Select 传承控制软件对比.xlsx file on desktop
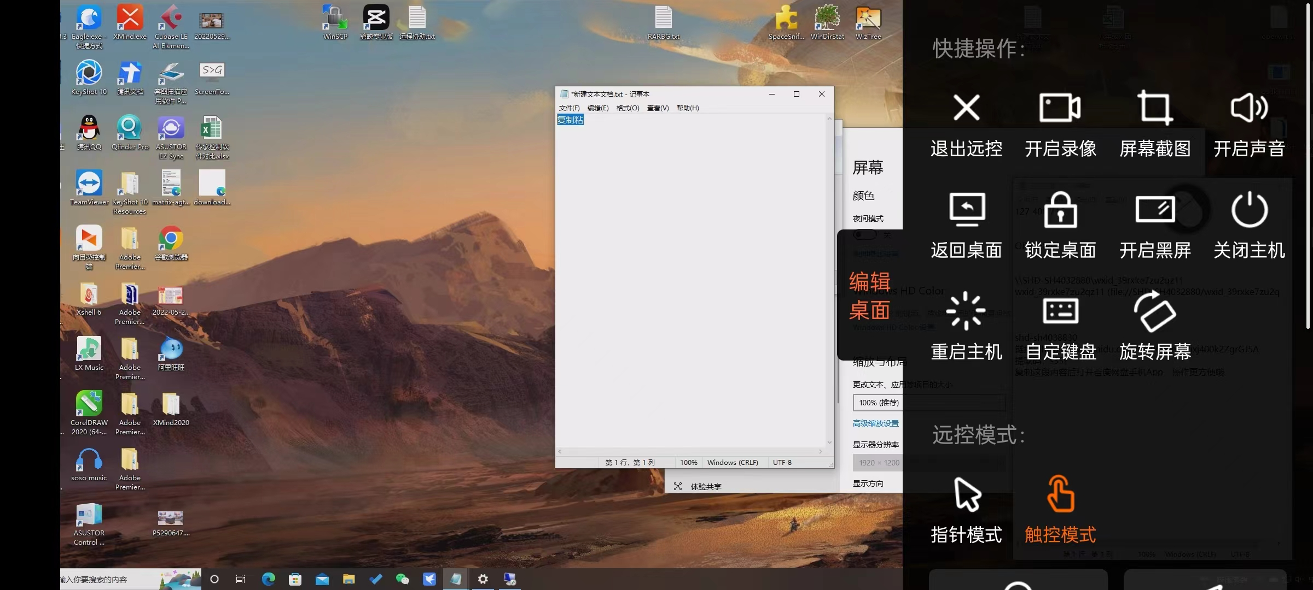The height and width of the screenshot is (590, 1313). (x=212, y=138)
